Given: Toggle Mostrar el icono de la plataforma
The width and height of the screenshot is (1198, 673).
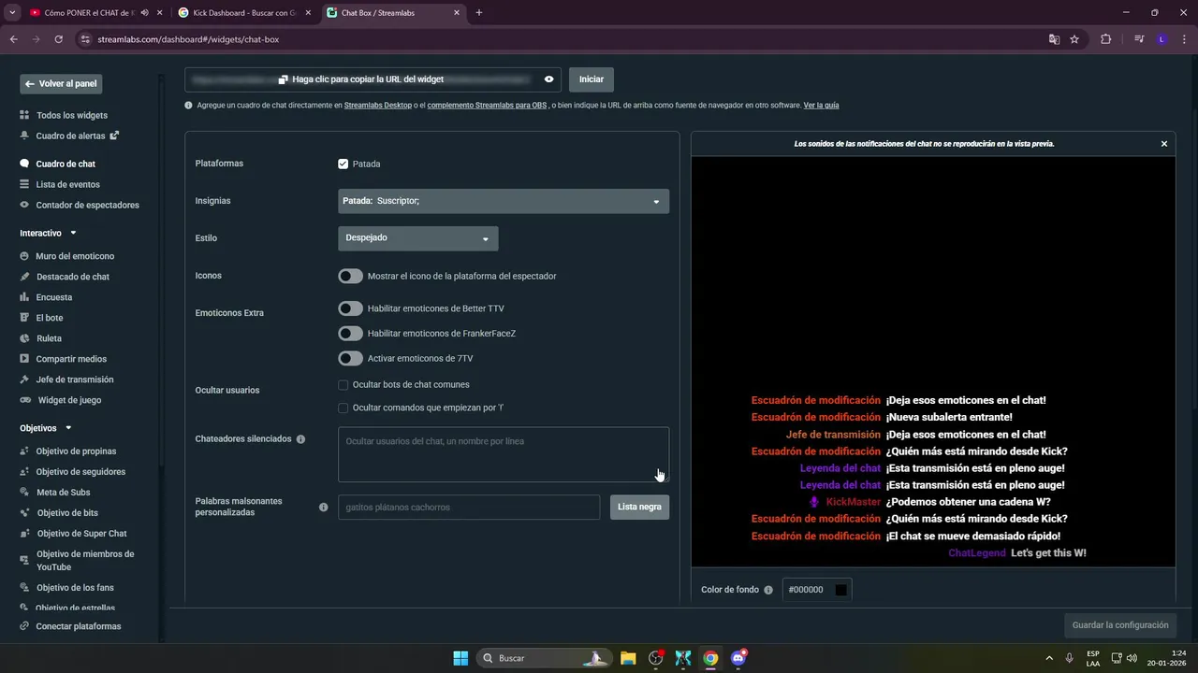Looking at the screenshot, I should (350, 276).
